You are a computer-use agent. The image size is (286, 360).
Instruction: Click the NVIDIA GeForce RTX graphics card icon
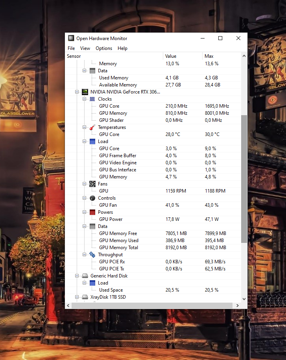pos(85,92)
